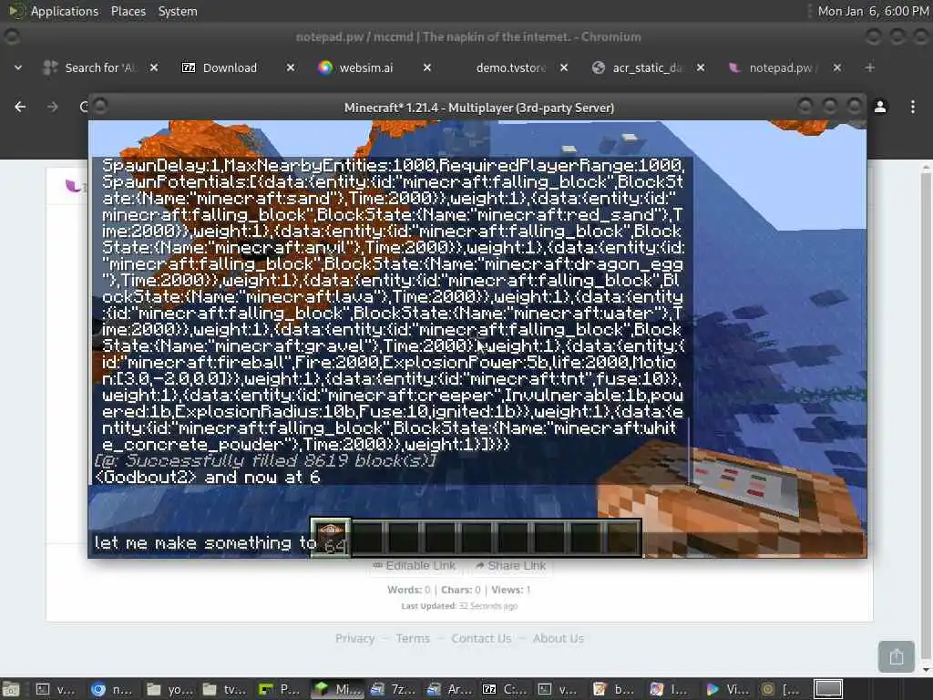The width and height of the screenshot is (933, 700).
Task: Close the notepad.pw tab
Action: point(837,67)
